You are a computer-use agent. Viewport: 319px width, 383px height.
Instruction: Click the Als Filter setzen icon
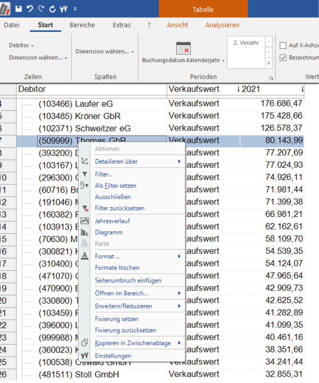pos(84,185)
